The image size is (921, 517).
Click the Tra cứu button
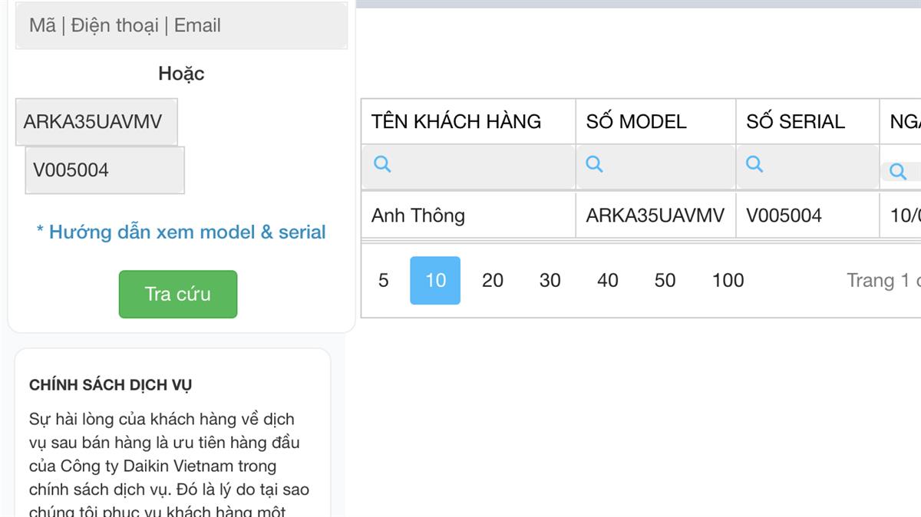click(178, 294)
